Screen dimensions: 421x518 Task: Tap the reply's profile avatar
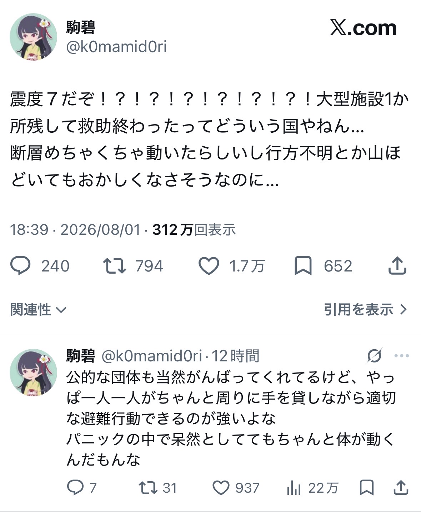click(33, 372)
